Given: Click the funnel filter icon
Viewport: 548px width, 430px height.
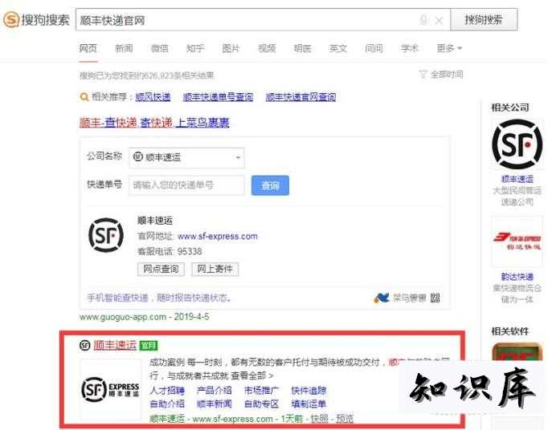Looking at the screenshot, I should (x=423, y=75).
